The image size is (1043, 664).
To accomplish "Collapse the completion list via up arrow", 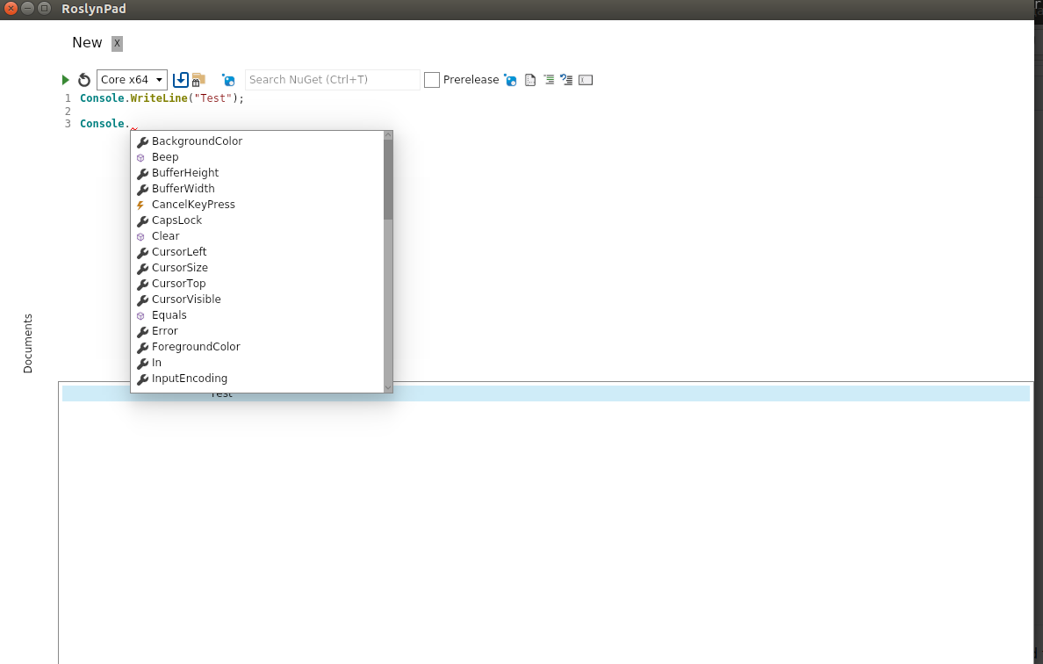I will [x=387, y=134].
